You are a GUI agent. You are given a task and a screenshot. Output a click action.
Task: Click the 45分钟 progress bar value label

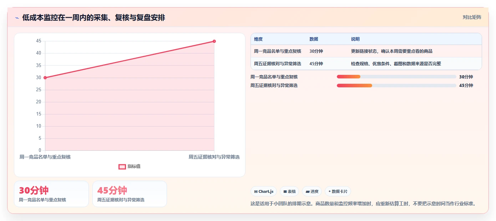point(466,86)
